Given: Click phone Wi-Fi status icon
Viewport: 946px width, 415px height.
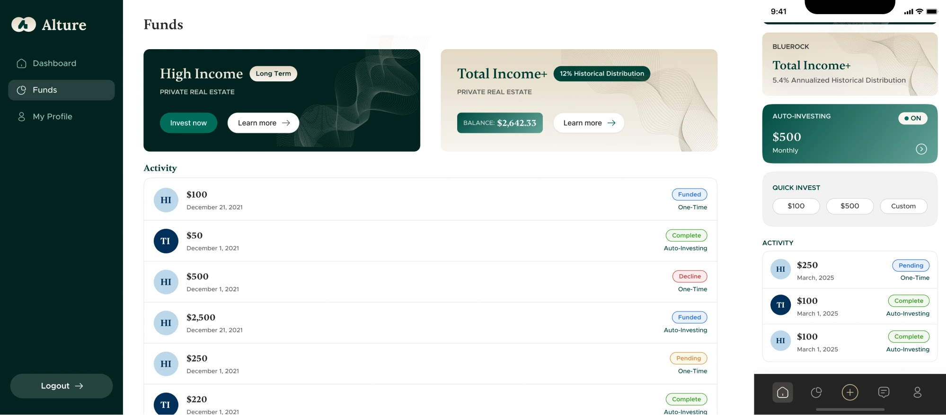Looking at the screenshot, I should tap(919, 11).
